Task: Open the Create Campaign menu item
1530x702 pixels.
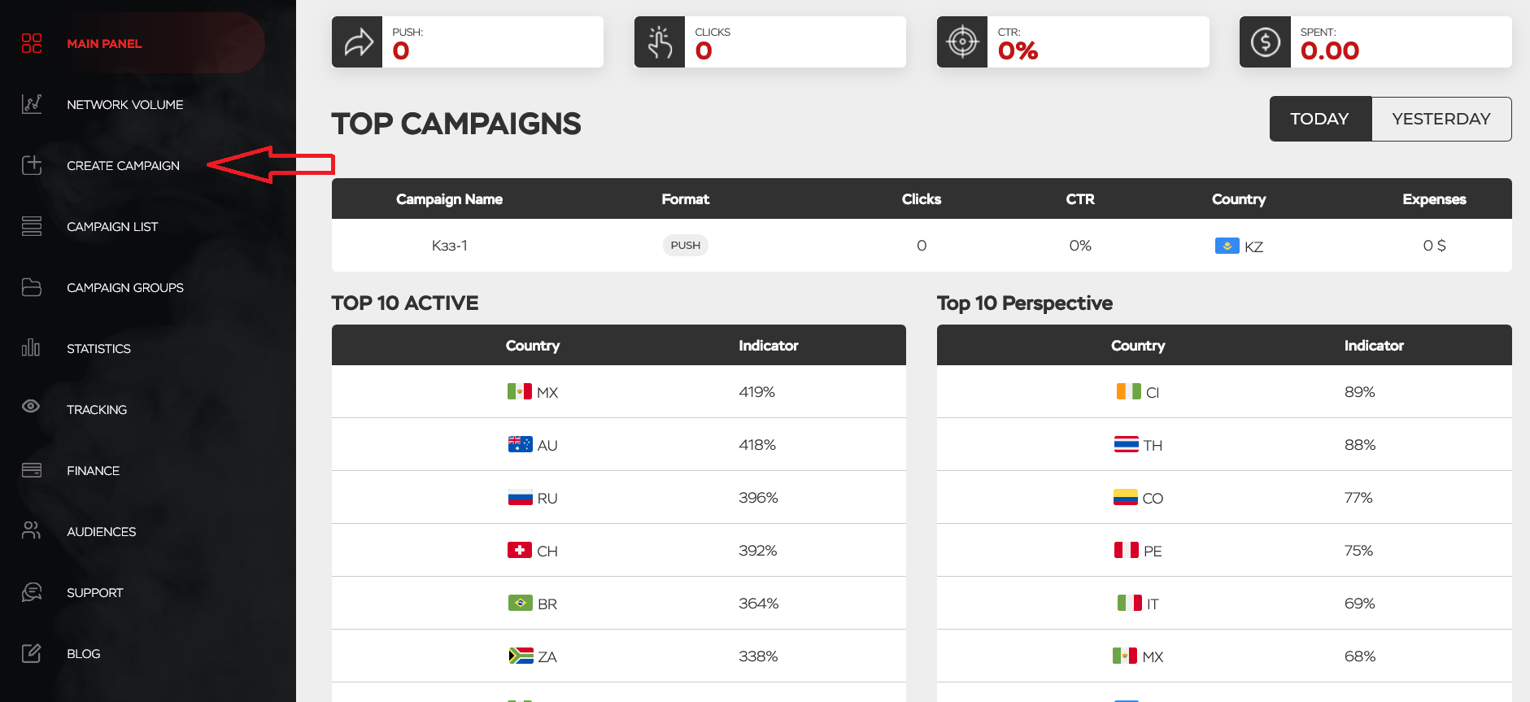Action: click(x=123, y=166)
